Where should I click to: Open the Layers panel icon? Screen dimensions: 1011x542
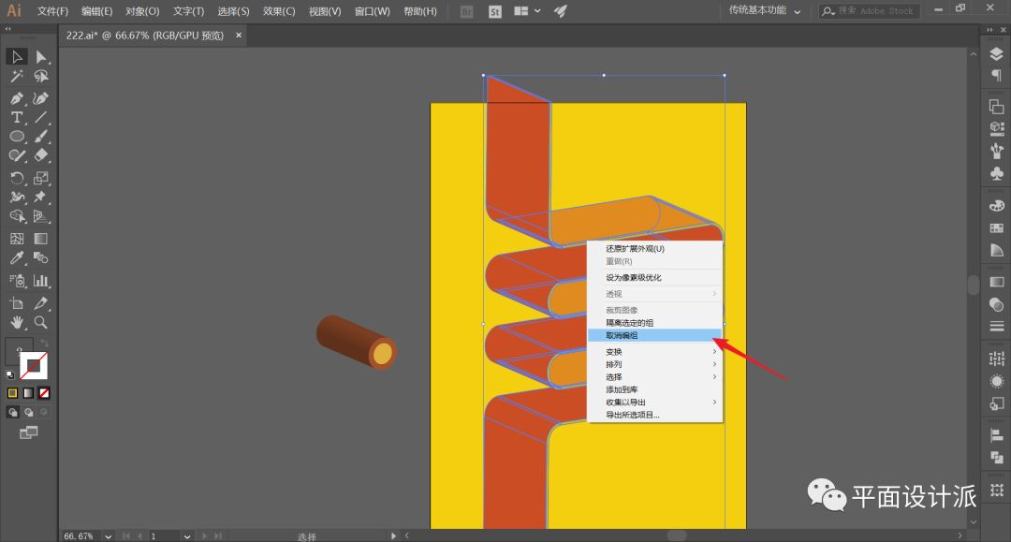(x=996, y=55)
